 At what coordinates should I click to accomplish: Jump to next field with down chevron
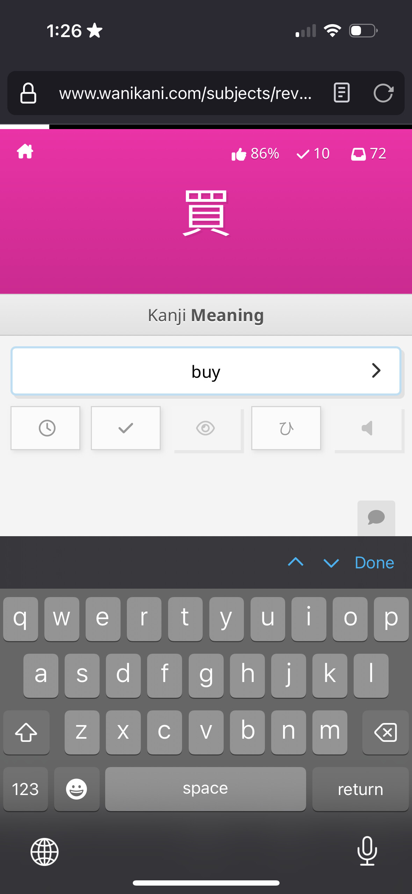331,562
